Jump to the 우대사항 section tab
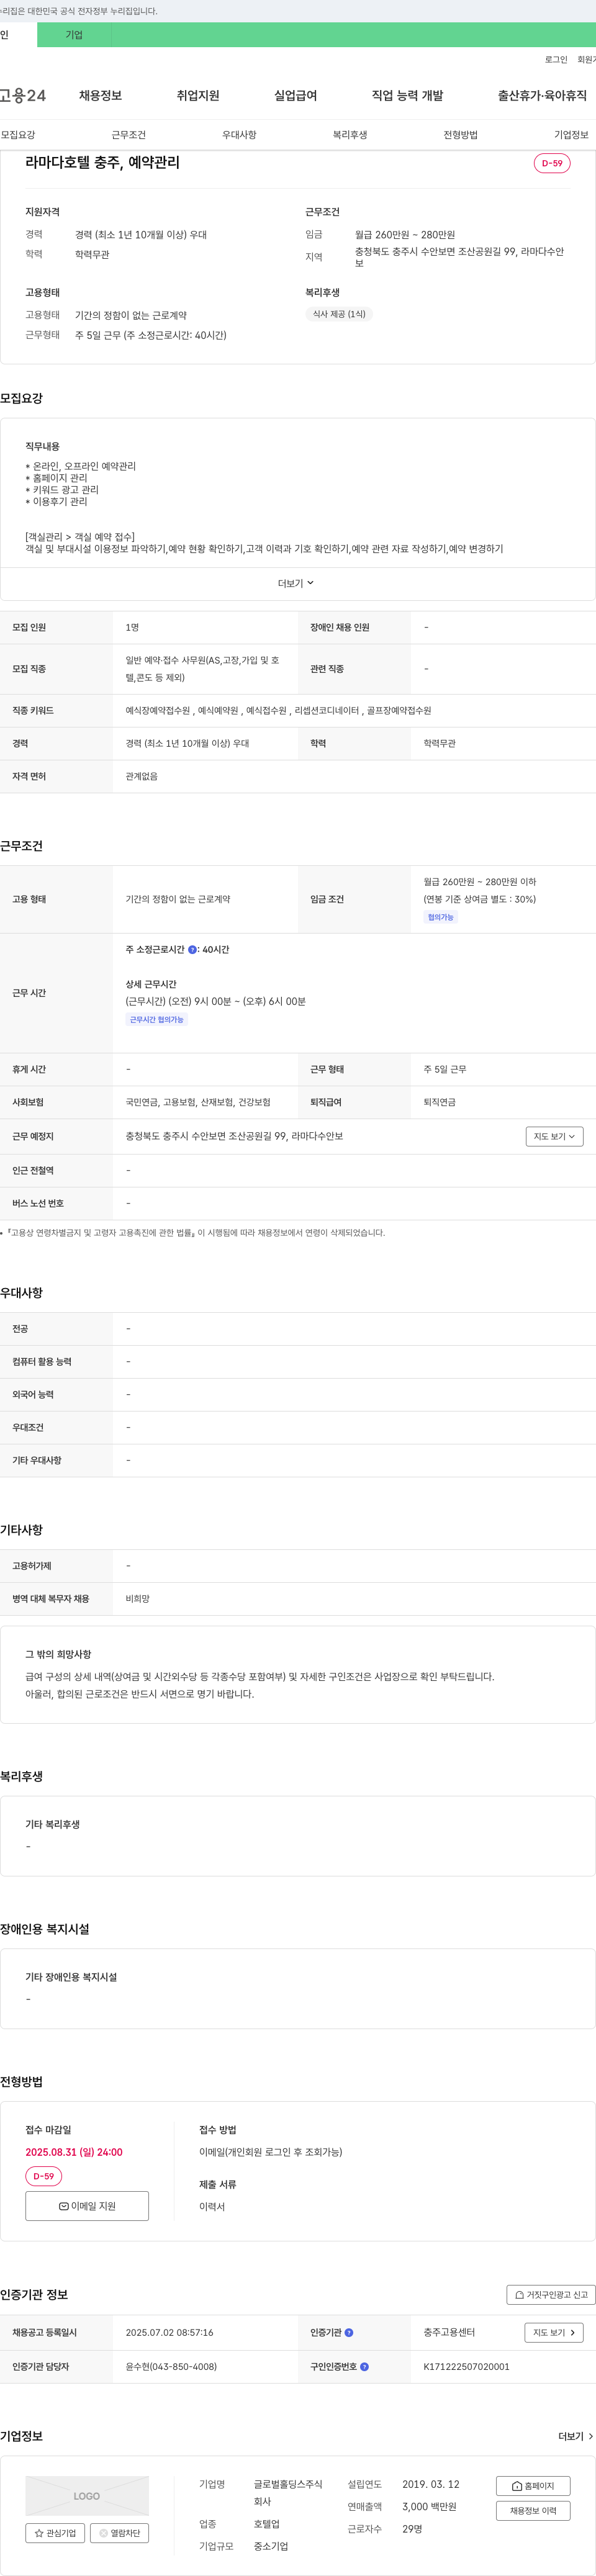 tap(239, 135)
